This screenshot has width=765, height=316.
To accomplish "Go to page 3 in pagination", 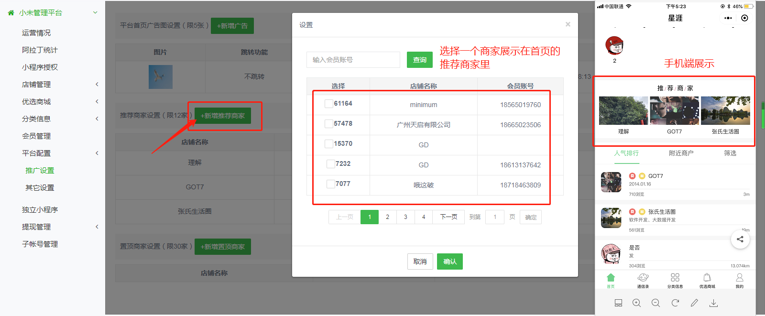I will click(x=405, y=217).
